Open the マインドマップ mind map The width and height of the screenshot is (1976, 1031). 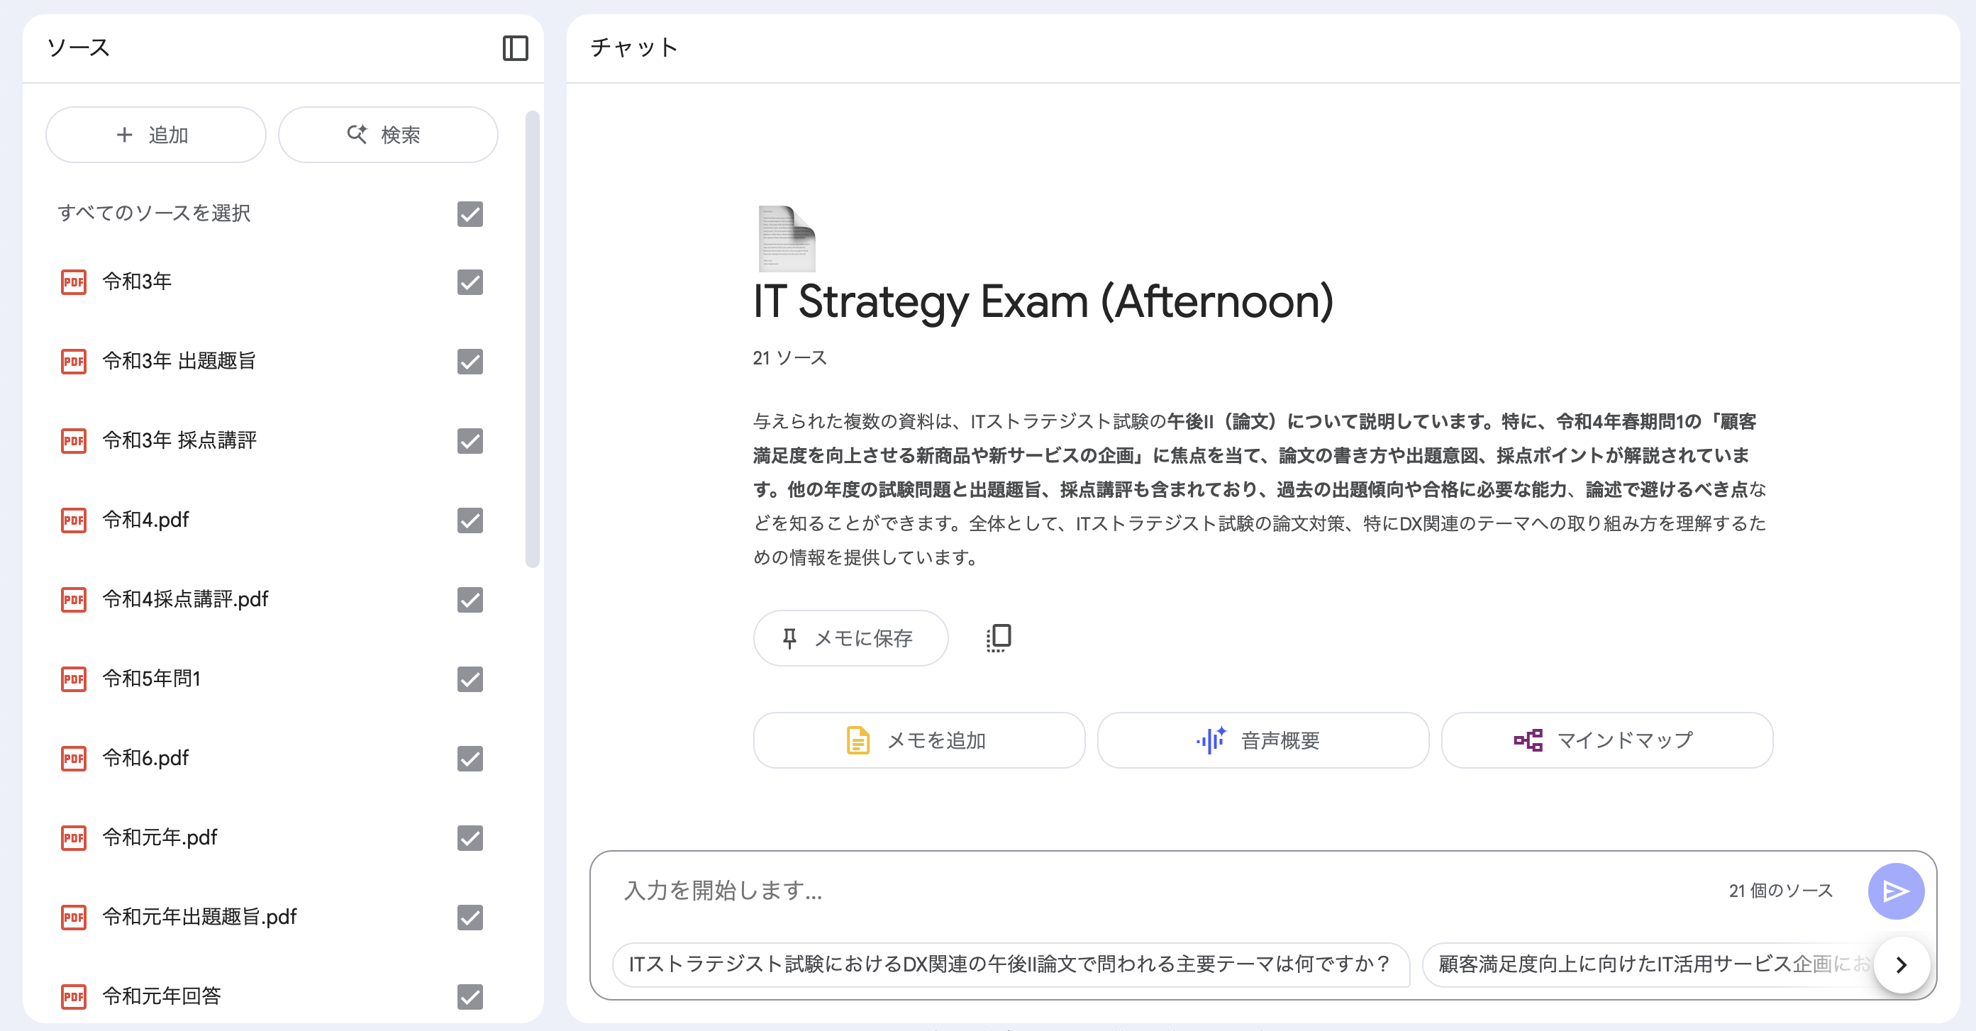tap(1607, 740)
